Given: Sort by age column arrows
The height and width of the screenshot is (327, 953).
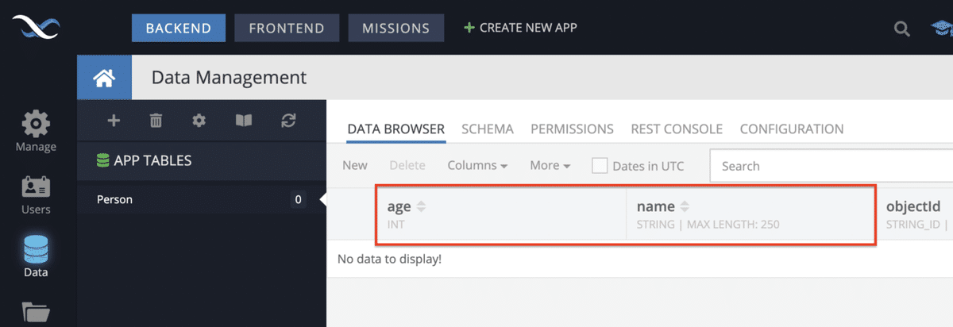Looking at the screenshot, I should tap(421, 207).
